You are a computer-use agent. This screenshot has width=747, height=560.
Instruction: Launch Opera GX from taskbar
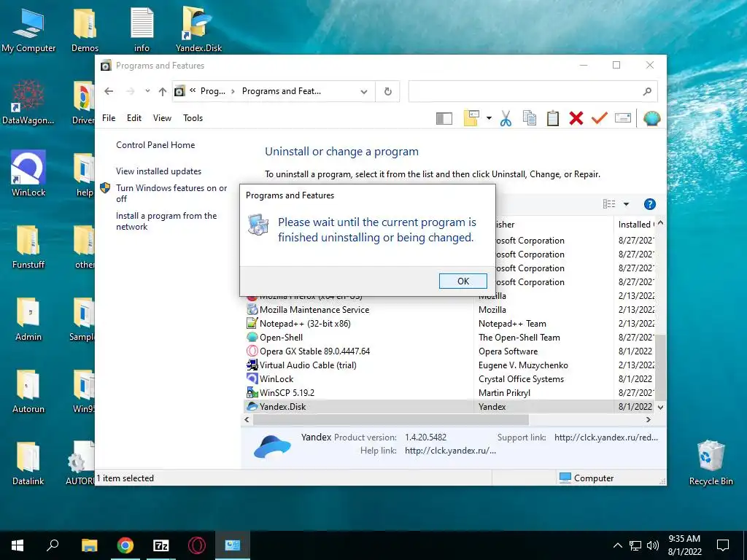tap(197, 545)
